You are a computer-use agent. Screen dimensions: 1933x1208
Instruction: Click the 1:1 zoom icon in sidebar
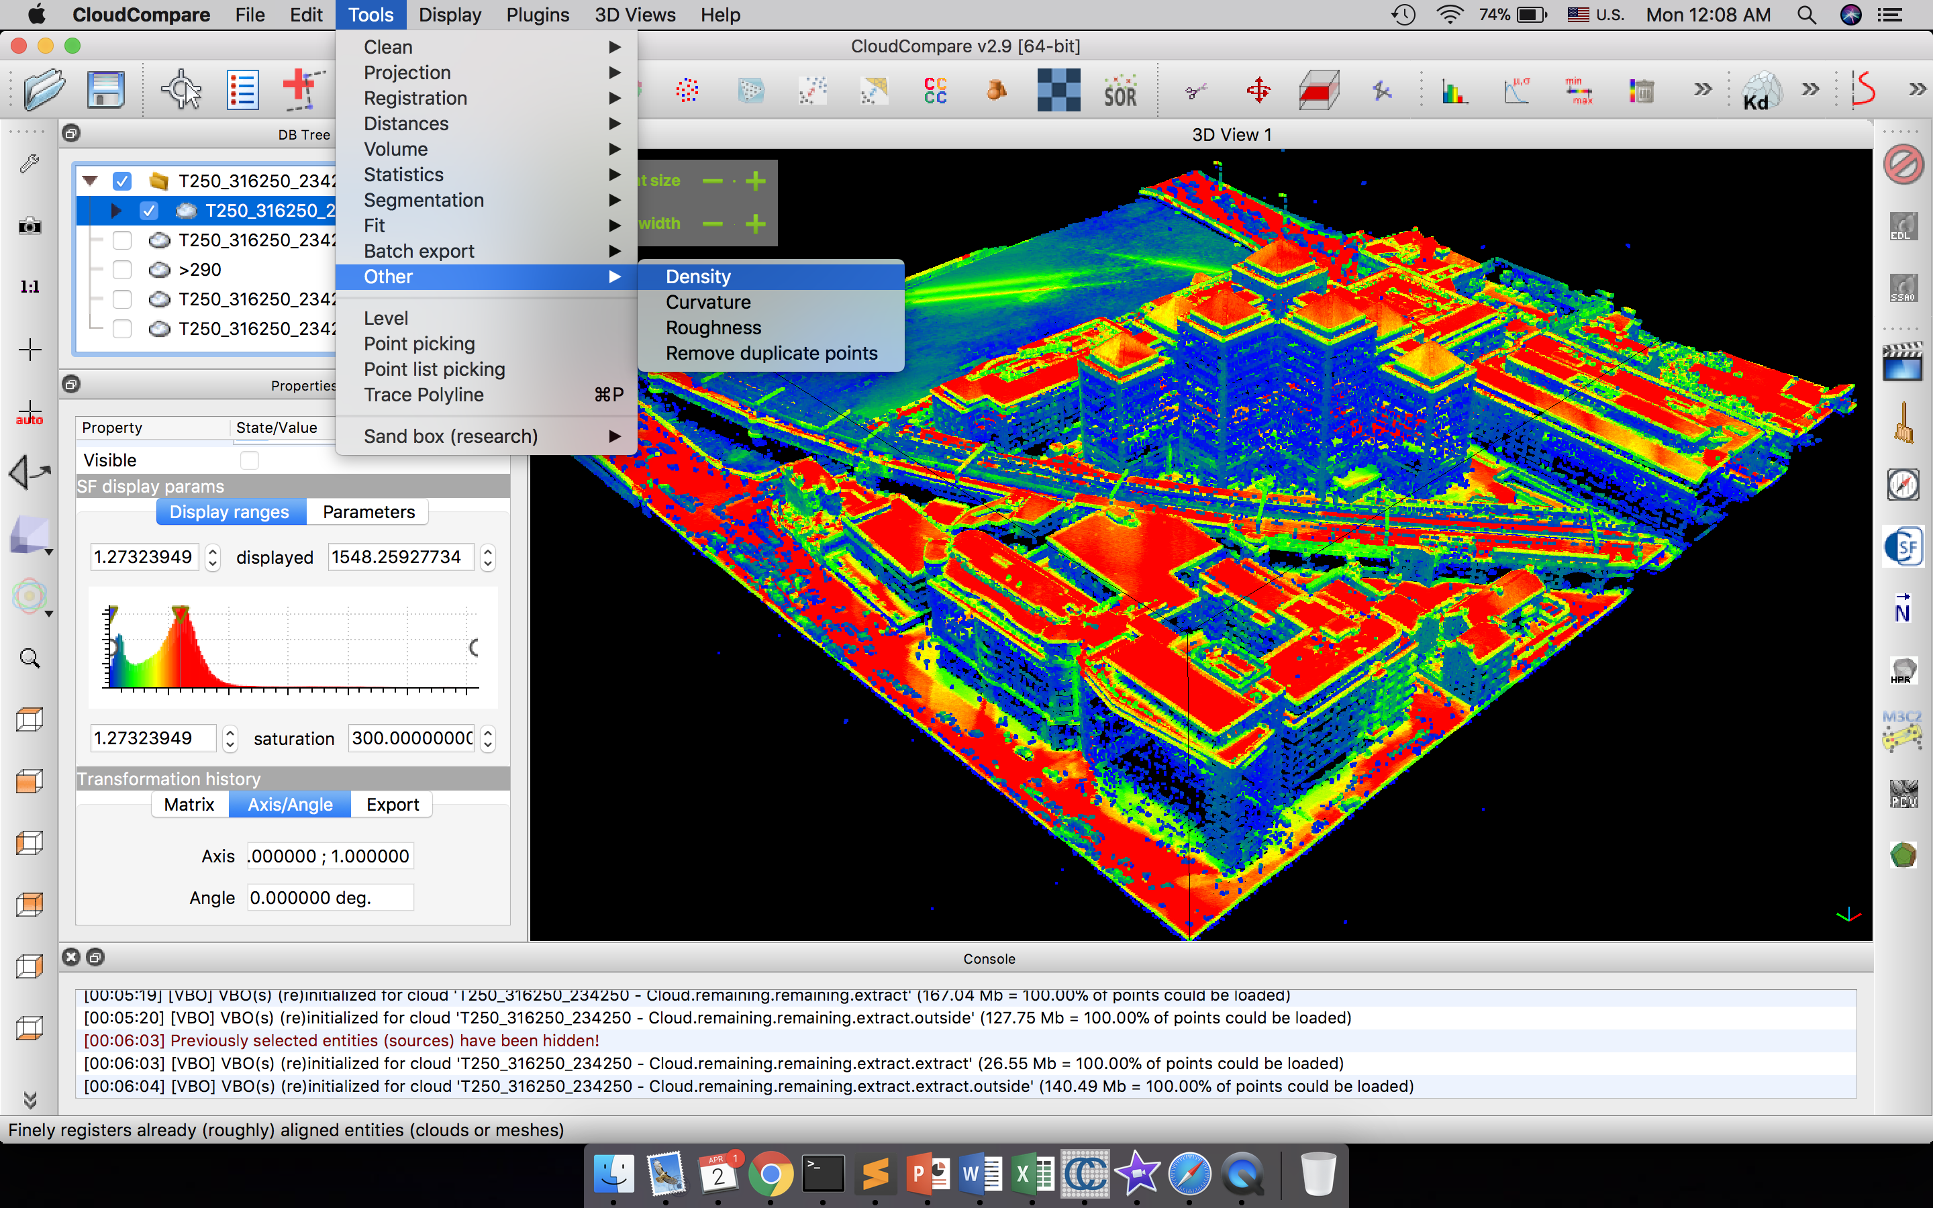[x=30, y=287]
